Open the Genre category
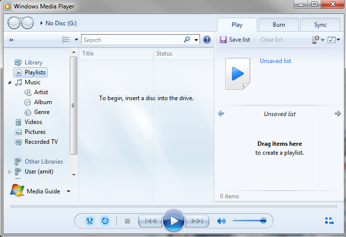 [42, 112]
